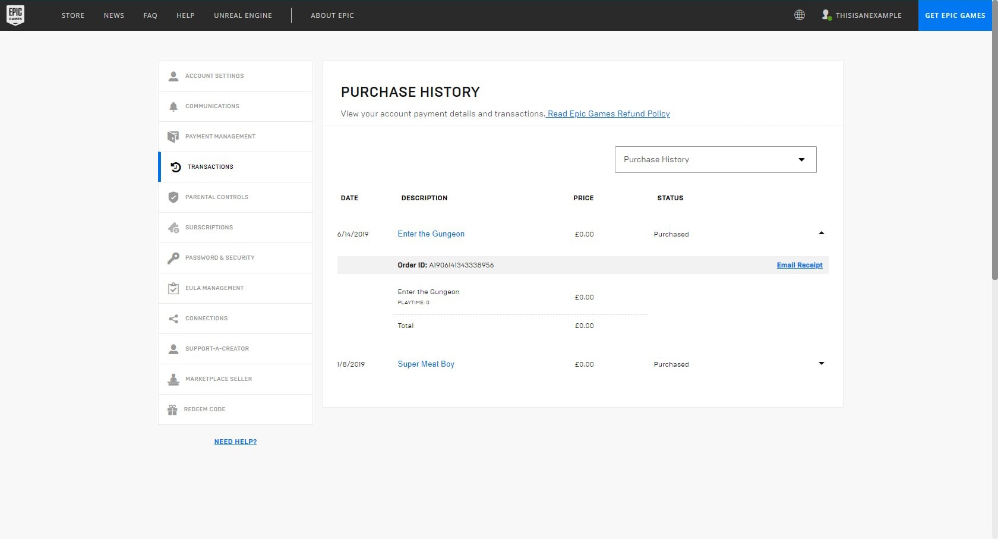Click the THISISANEXAMPLE username
Screen dimensions: 998x539
point(868,15)
